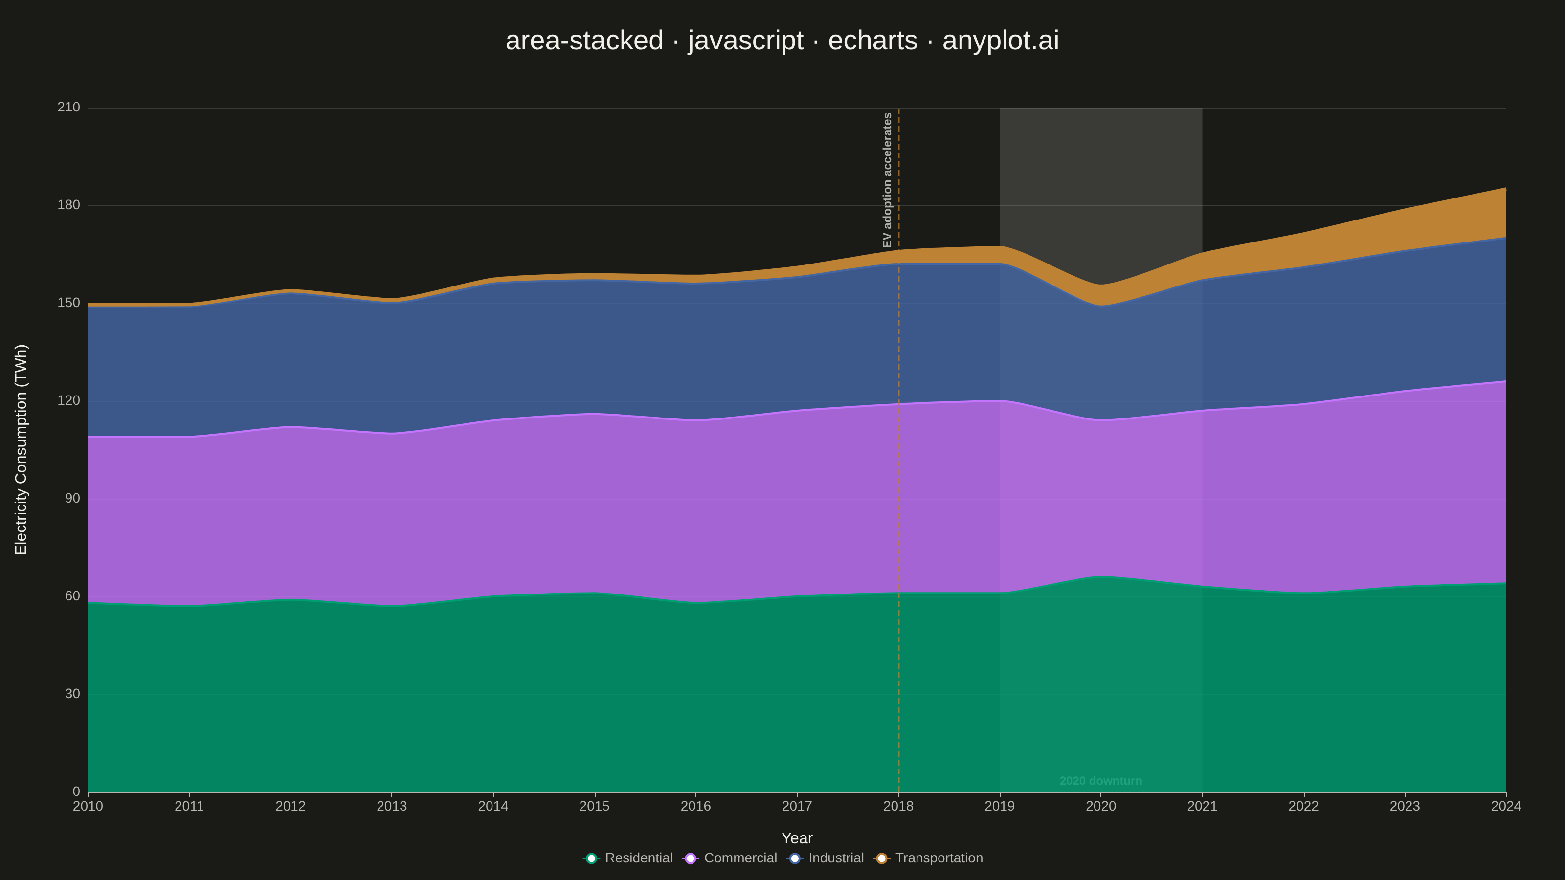Click the y-axis tick label 30
This screenshot has width=1565, height=880.
tap(72, 694)
